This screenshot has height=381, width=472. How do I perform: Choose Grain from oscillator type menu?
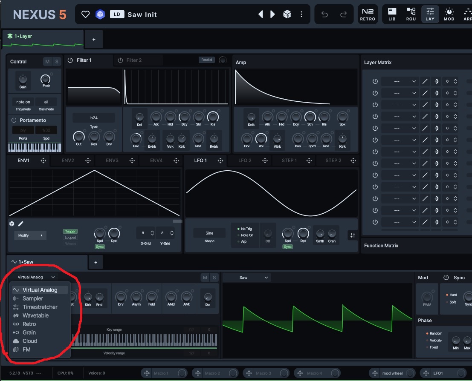point(40,332)
